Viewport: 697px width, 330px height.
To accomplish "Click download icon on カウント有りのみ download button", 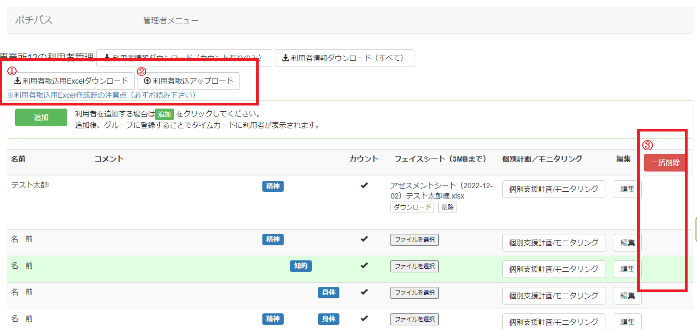I will click(108, 58).
